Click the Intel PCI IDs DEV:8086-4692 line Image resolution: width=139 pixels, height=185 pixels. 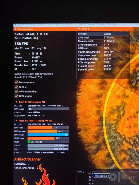point(39,106)
